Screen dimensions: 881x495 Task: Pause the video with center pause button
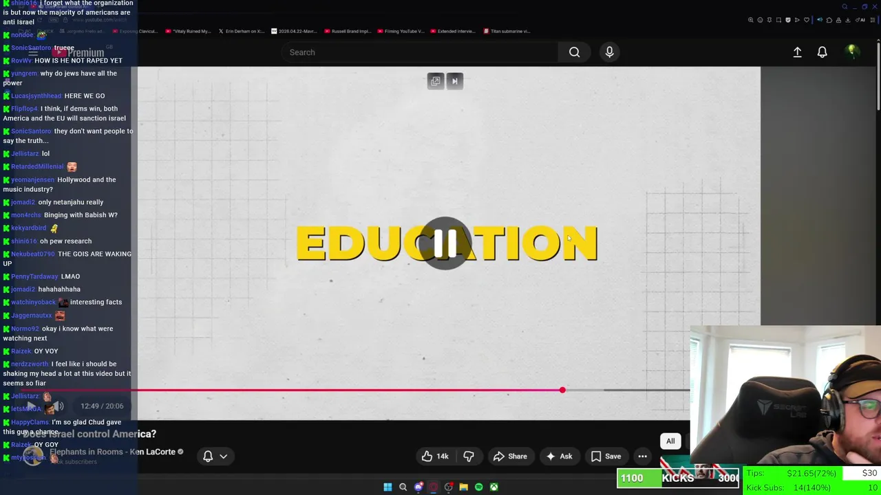[x=445, y=243]
